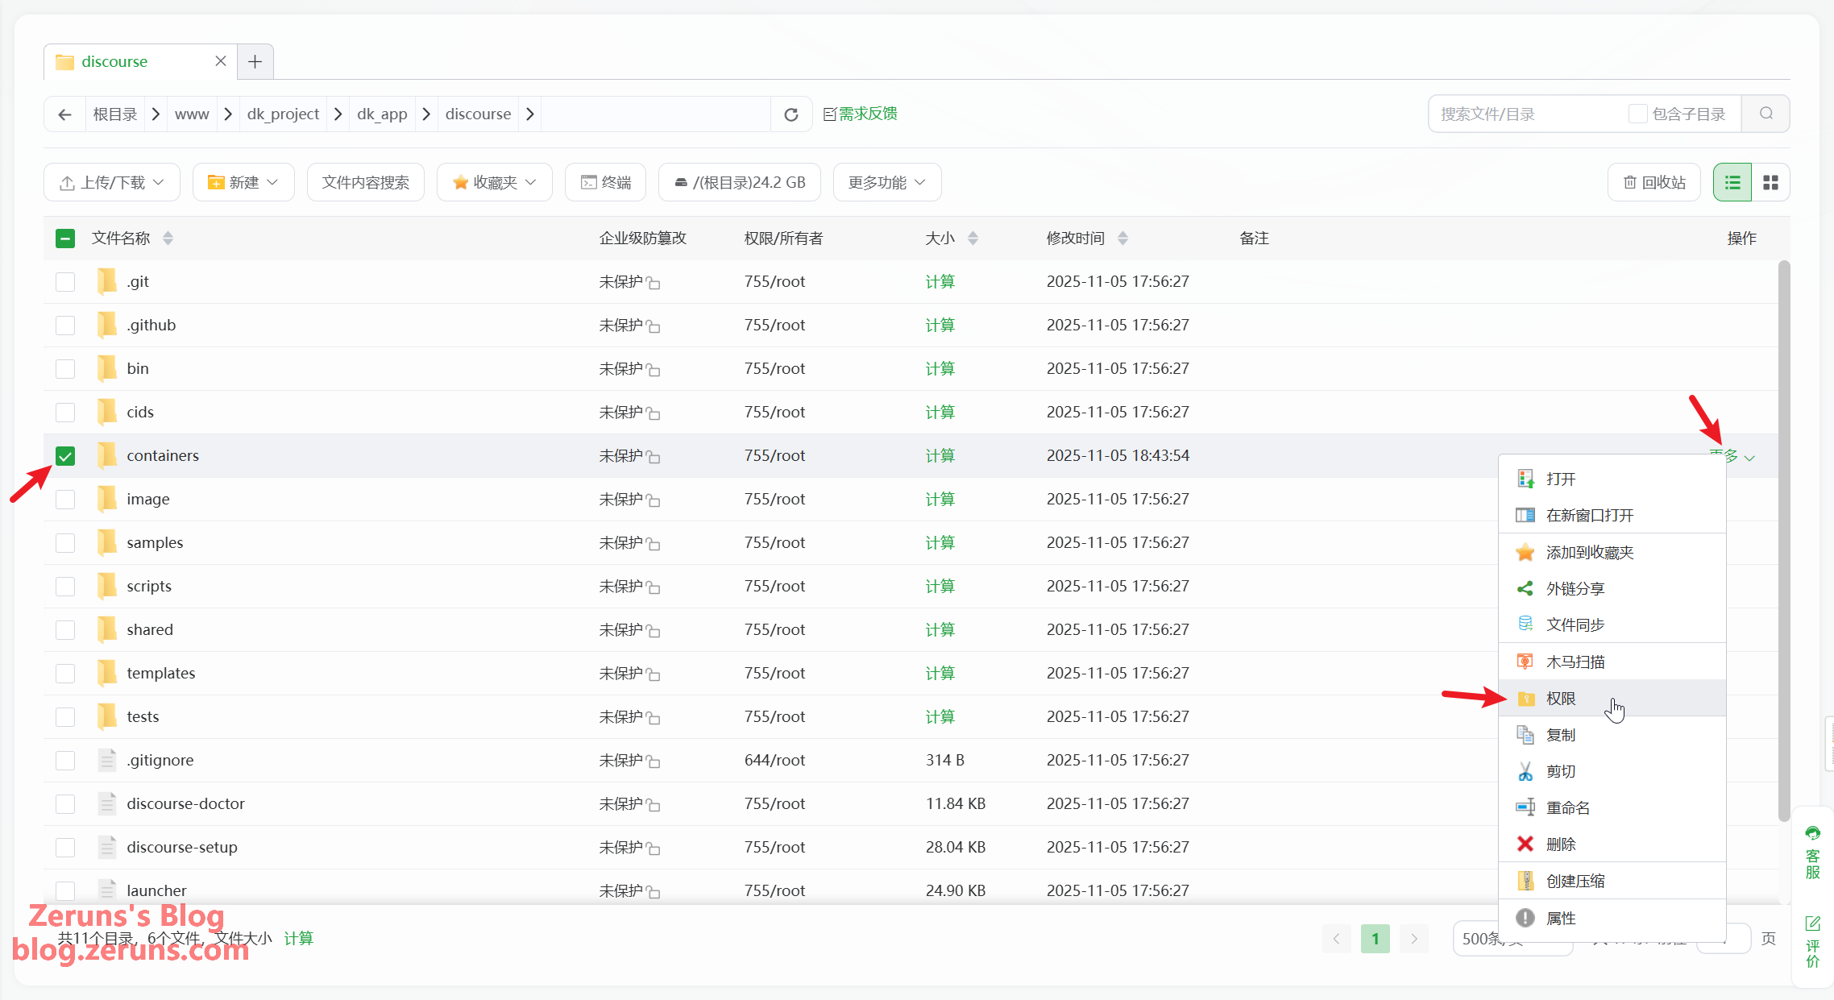Switch to grid view icon
The width and height of the screenshot is (1834, 1000).
pyautogui.click(x=1770, y=183)
